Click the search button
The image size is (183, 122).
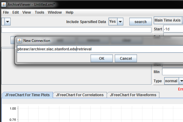[141, 22]
